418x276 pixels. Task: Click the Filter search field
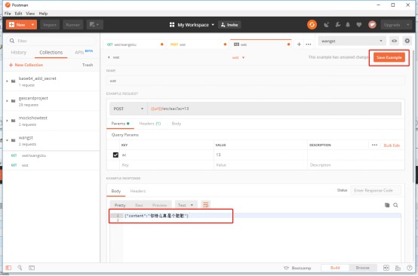51,41
